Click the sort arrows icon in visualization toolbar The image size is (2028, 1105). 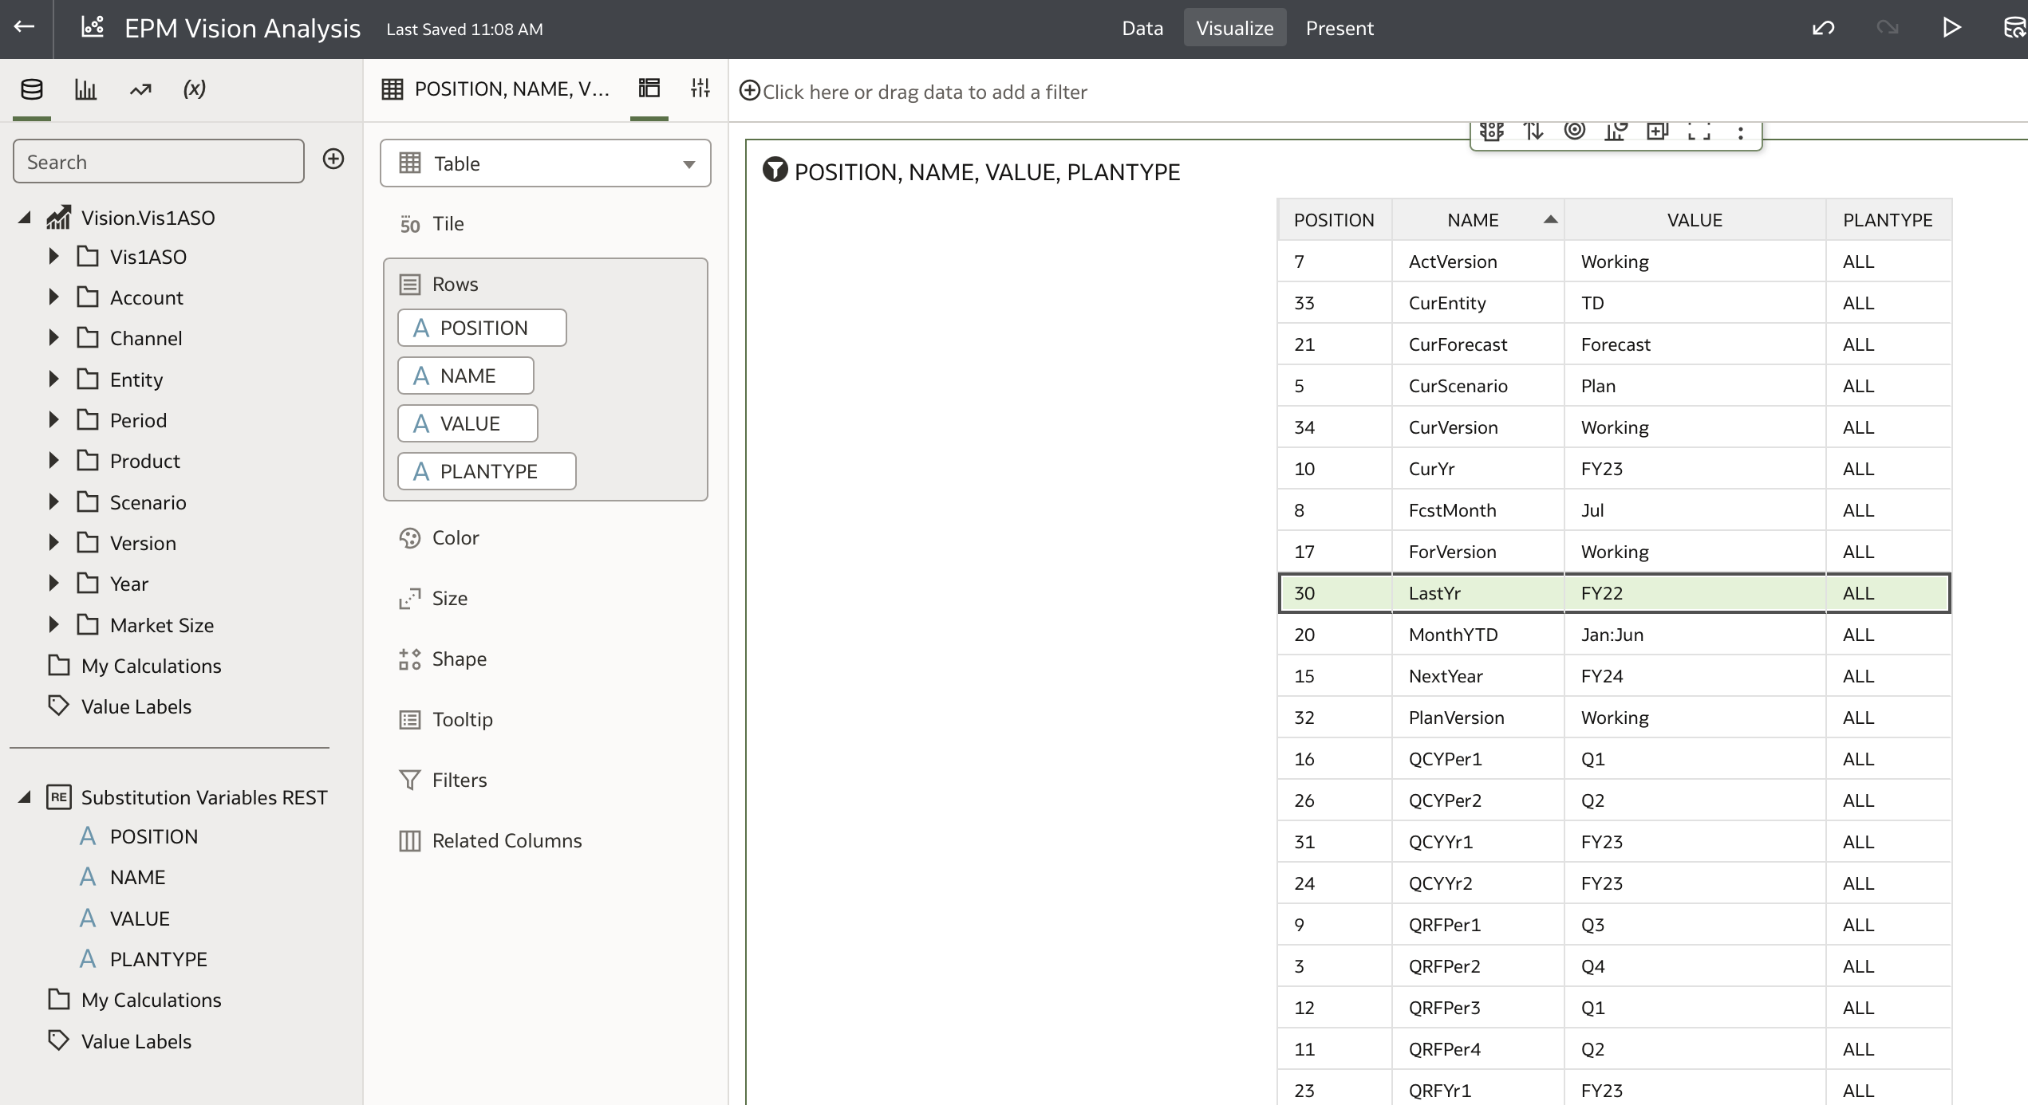point(1533,131)
